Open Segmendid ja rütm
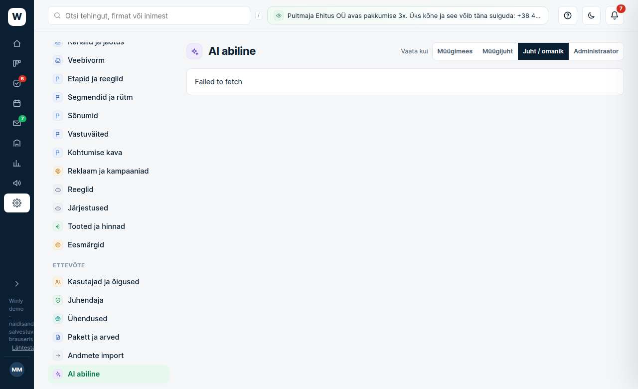638x389 pixels. (109, 97)
